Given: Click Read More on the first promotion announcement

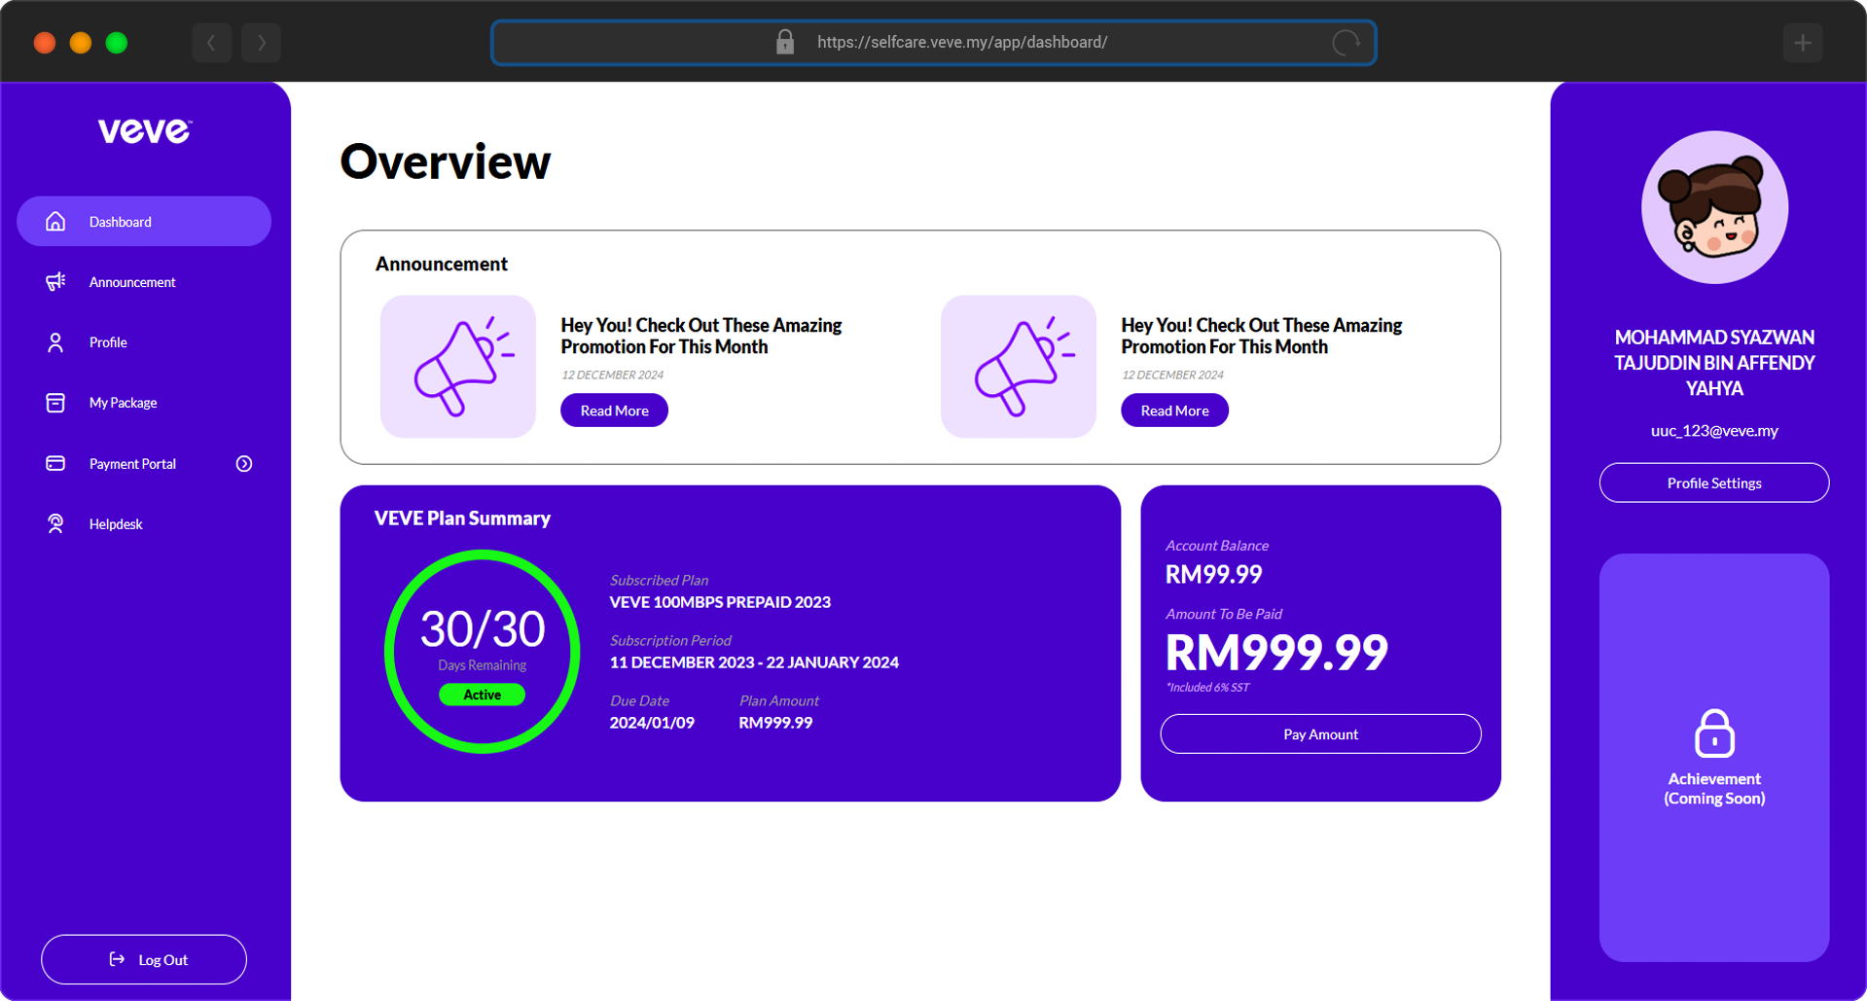Looking at the screenshot, I should click(613, 410).
